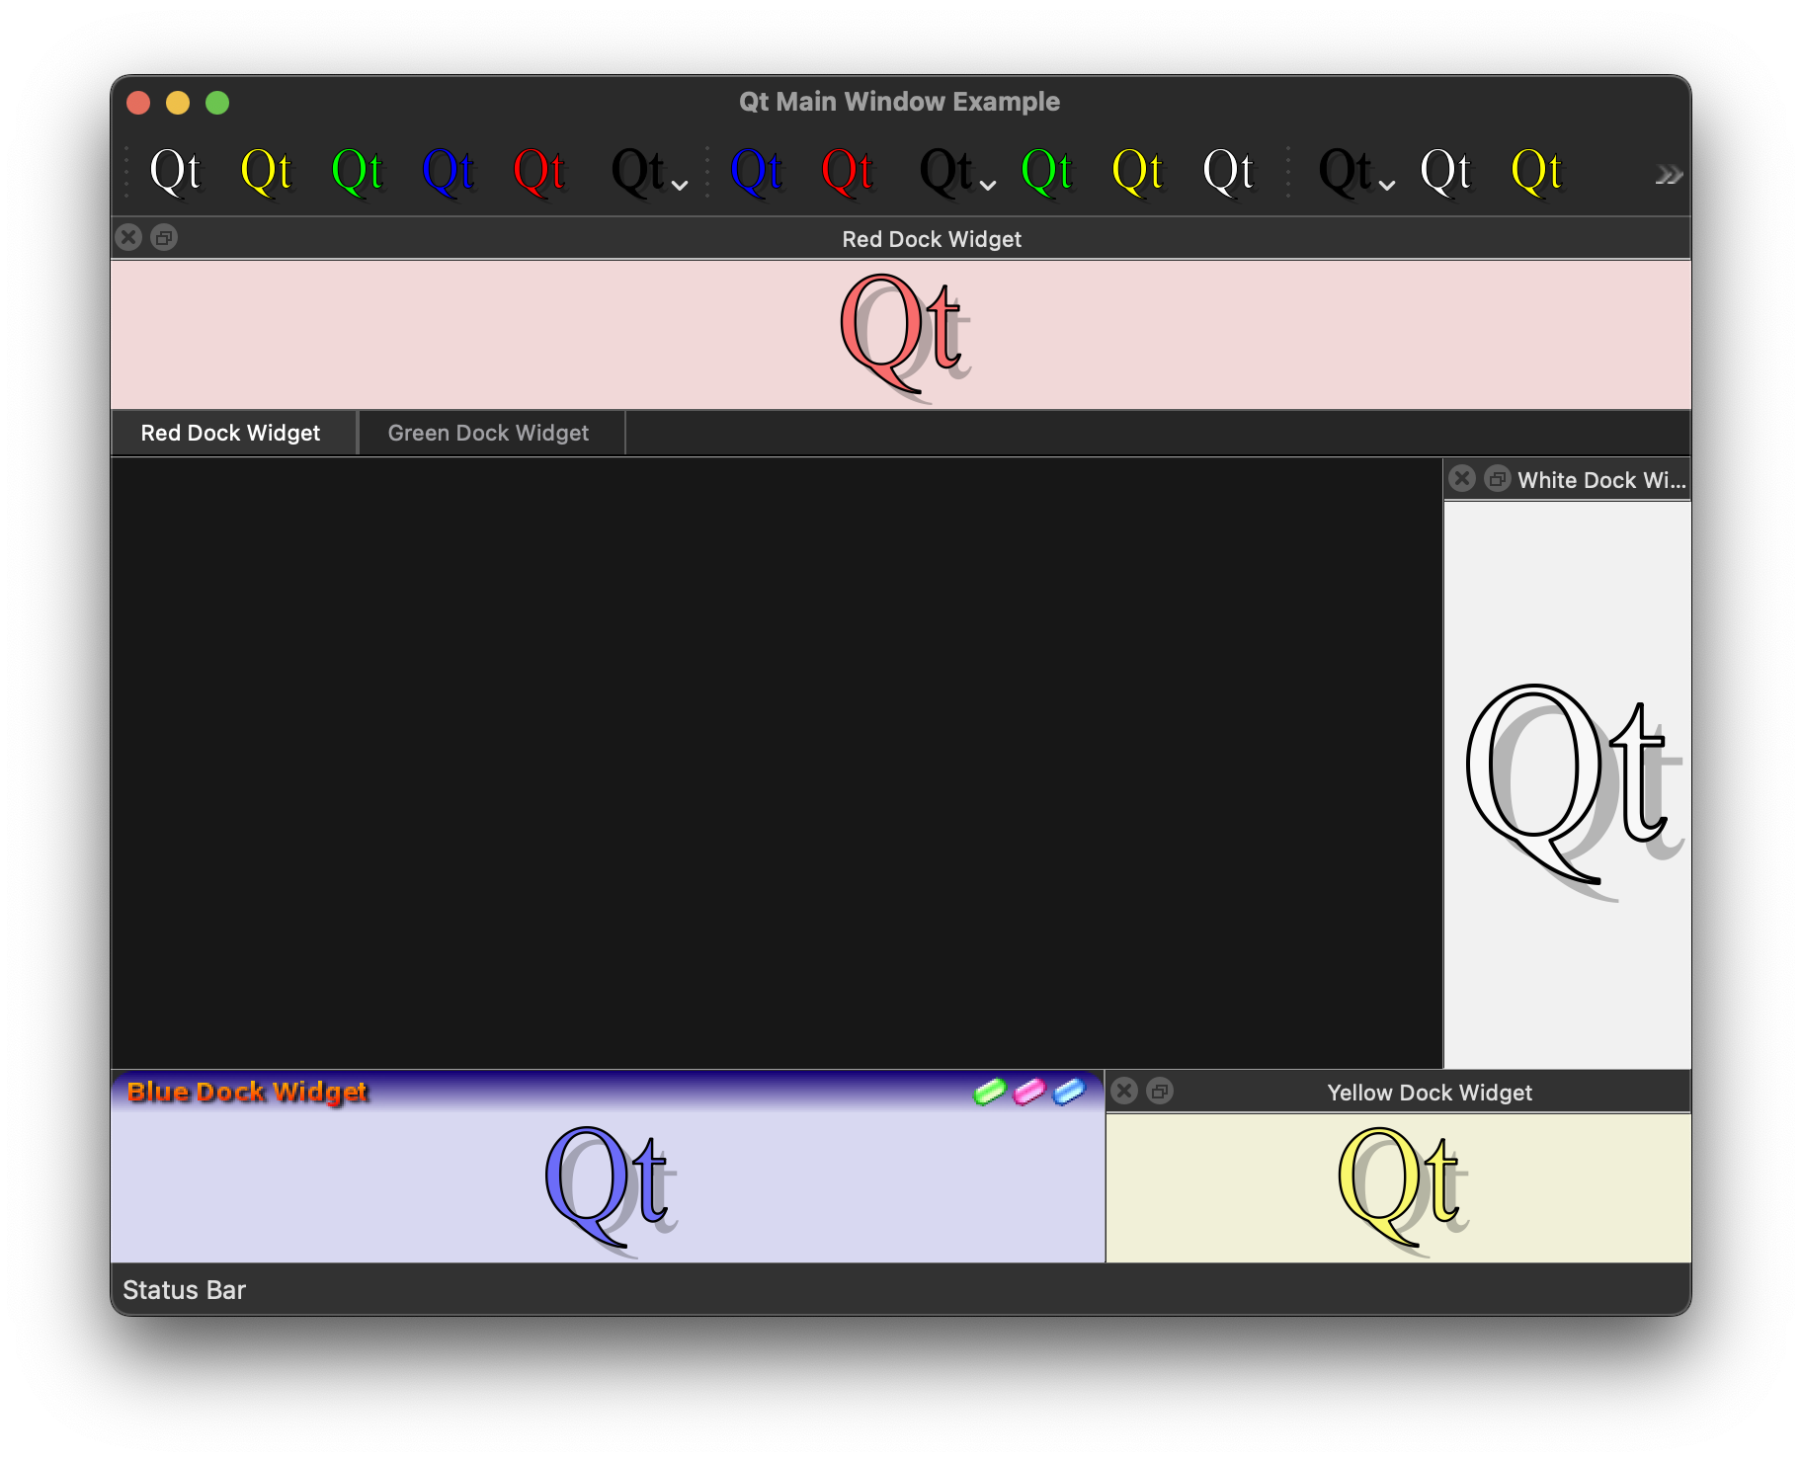
Task: Switch to the Green Dock Widget tab
Action: coord(490,433)
